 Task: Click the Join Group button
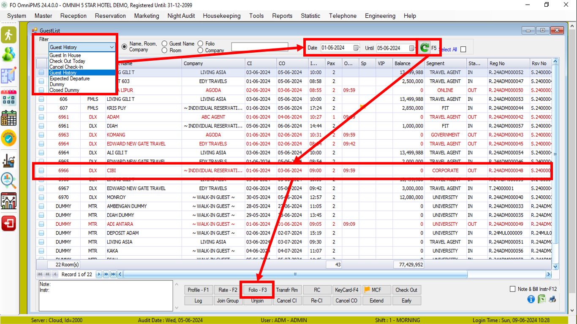[228, 301]
